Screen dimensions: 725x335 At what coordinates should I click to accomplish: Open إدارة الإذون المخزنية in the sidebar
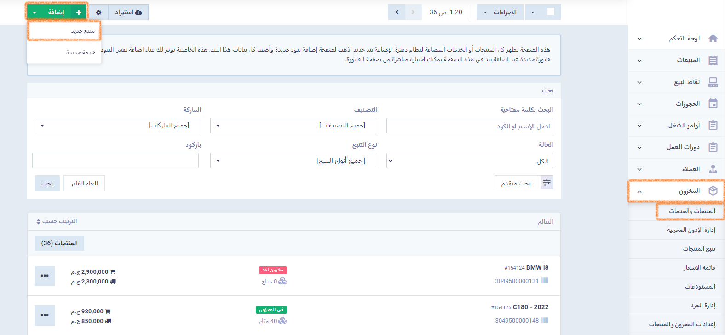click(x=691, y=230)
